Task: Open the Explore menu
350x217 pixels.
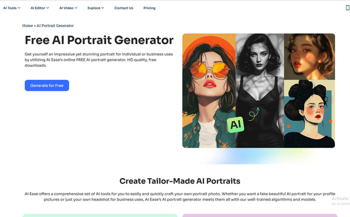Action: tap(96, 8)
